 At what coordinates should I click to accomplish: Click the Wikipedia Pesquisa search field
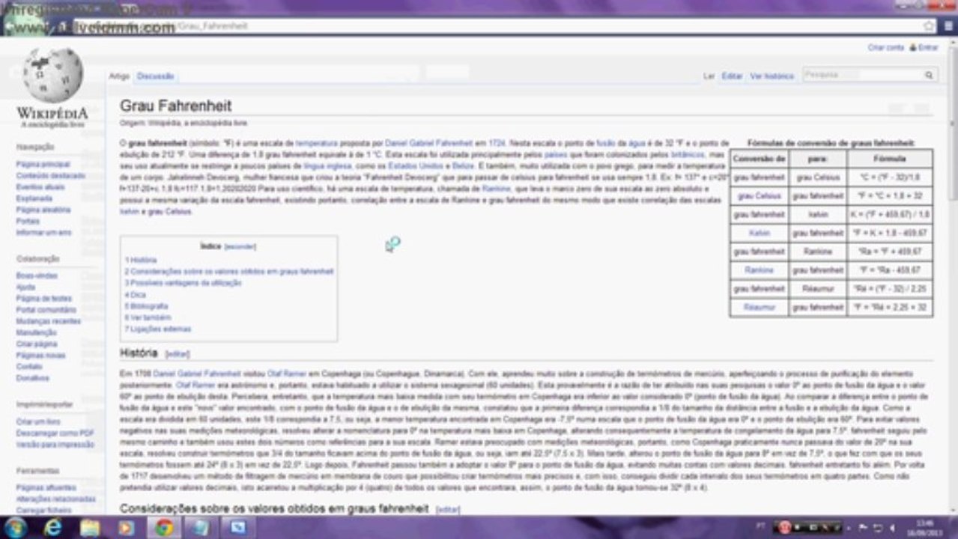pyautogui.click(x=861, y=75)
